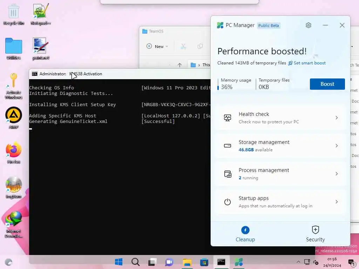Image resolution: width=359 pixels, height=269 pixels.
Task: Open ImgBurn desktop shortcut
Action: coord(14,188)
